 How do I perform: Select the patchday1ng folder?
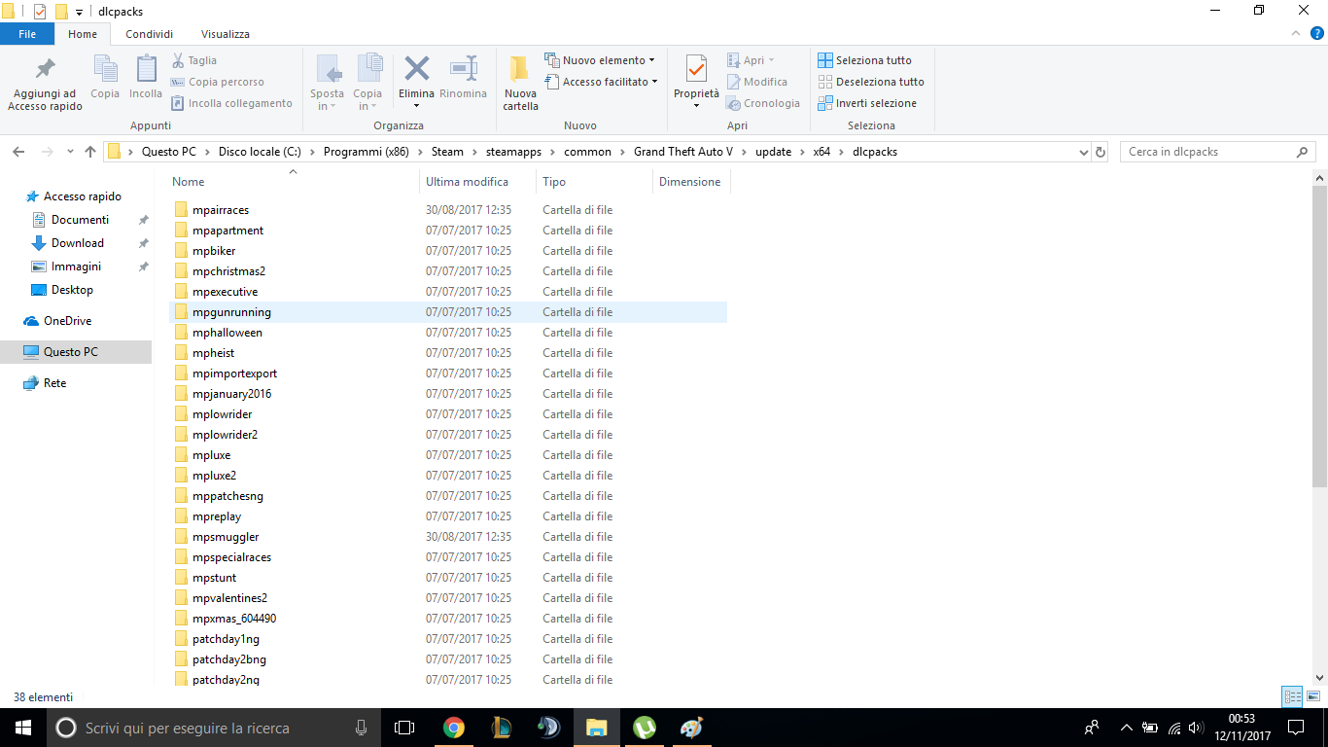pos(447,639)
